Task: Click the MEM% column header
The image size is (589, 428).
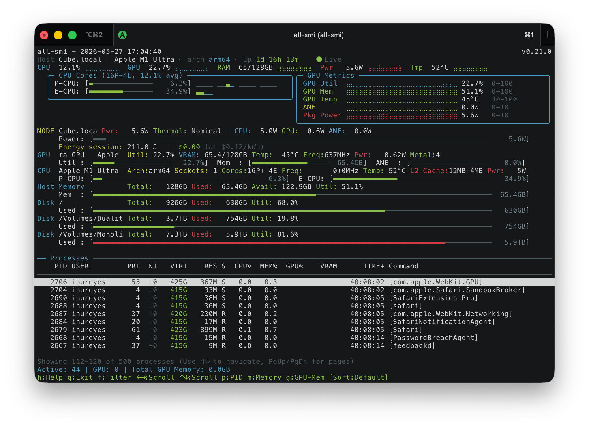Action: coord(268,266)
